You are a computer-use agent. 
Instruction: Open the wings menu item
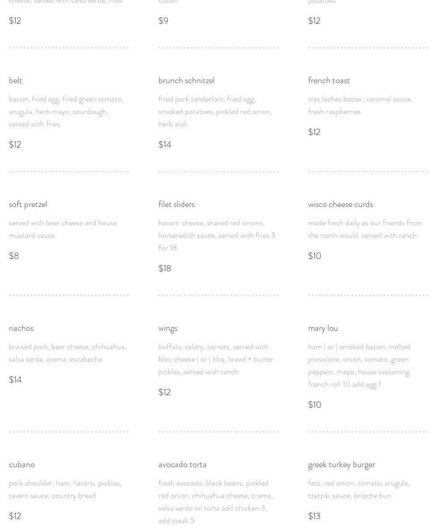click(168, 328)
